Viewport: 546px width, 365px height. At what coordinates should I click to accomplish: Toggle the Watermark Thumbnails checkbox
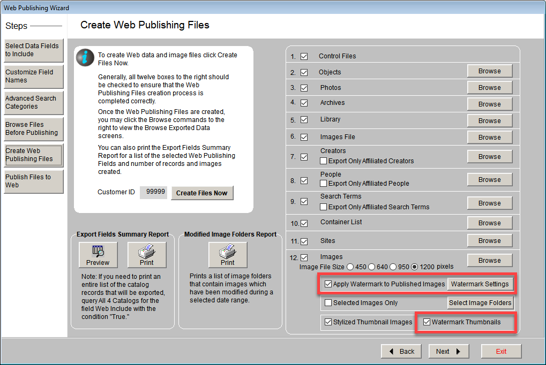427,322
